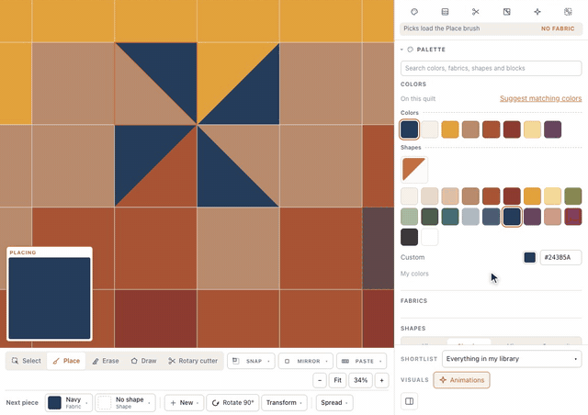Image resolution: width=588 pixels, height=415 pixels.
Task: Pick the dusty rose library swatch
Action: point(552,217)
